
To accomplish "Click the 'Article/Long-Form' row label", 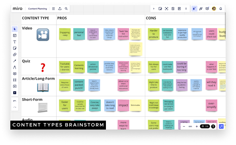I will [38, 79].
